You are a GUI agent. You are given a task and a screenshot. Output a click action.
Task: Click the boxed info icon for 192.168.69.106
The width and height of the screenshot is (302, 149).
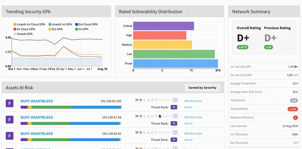pyautogui.click(x=175, y=100)
